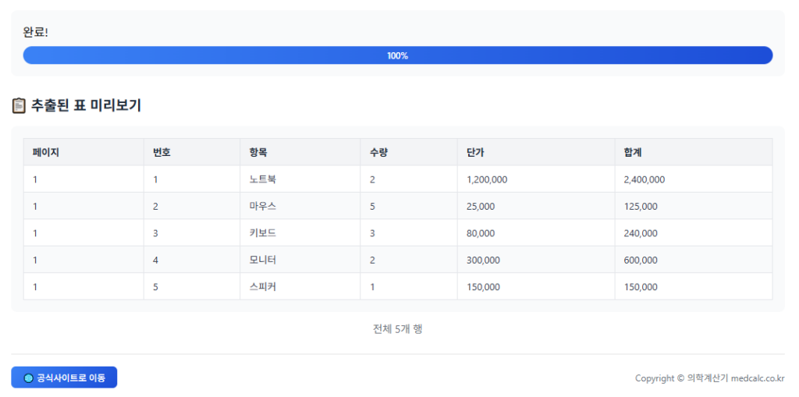Click the 항목 column header
Viewport: 799px width, 397px height.
point(258,152)
